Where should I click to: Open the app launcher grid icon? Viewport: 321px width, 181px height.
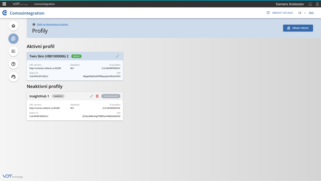pyautogui.click(x=4, y=4)
